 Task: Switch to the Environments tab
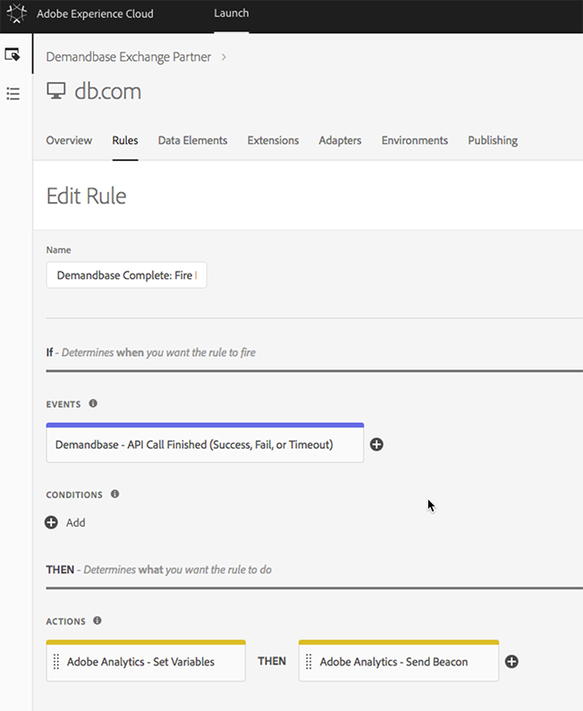pos(415,140)
